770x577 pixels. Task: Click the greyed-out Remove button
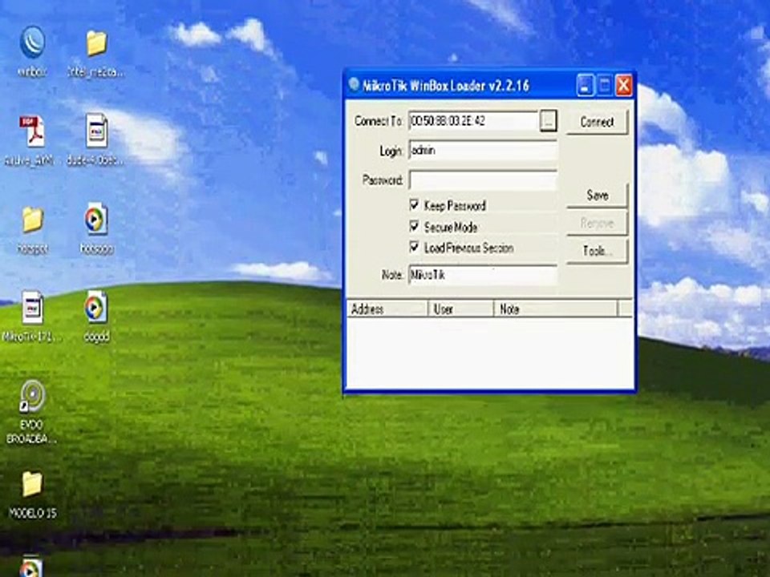(597, 224)
